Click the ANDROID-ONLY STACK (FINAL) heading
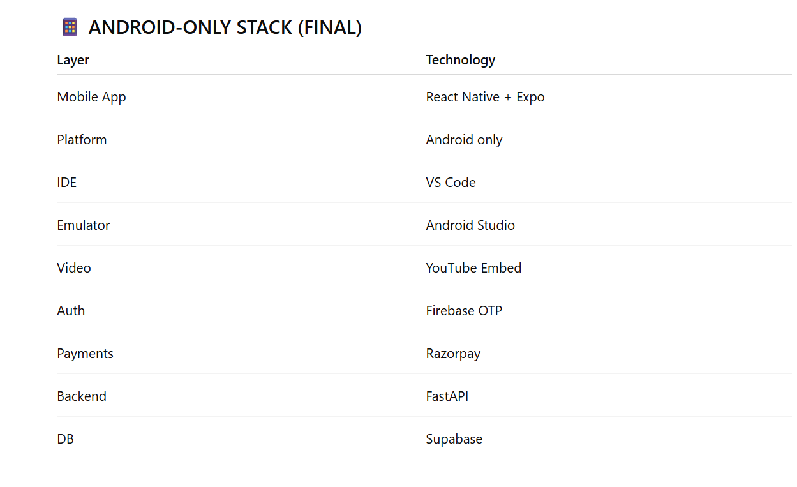Viewport: 797px width, 487px height. 225,27
